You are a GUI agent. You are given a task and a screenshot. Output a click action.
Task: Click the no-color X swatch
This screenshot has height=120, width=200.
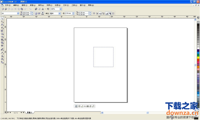(x=198, y=22)
